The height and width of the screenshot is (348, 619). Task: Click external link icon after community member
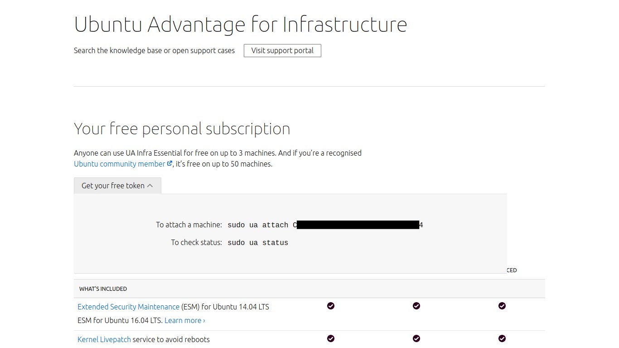[169, 163]
